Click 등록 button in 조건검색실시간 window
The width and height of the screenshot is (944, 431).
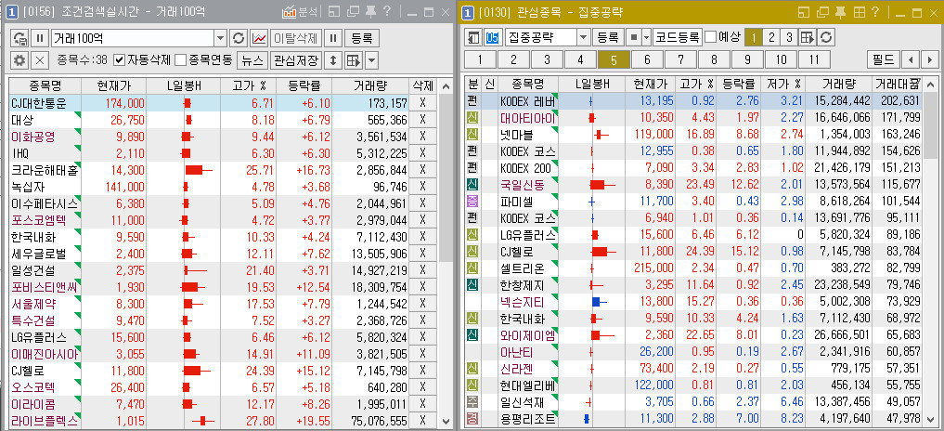(362, 38)
